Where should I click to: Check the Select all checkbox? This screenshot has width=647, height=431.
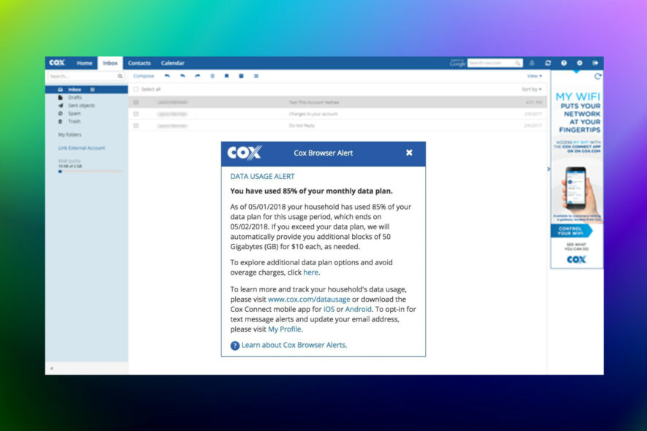(136, 89)
